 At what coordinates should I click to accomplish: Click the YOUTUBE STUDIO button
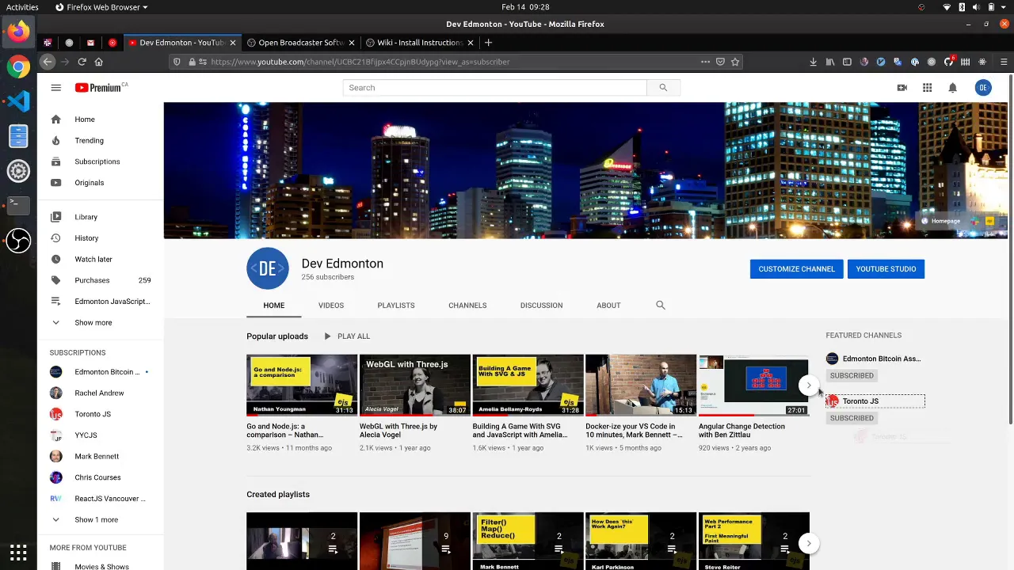(886, 269)
